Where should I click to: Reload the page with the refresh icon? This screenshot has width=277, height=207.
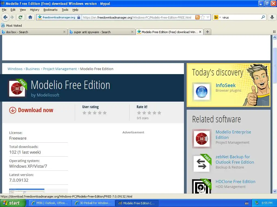21,17
